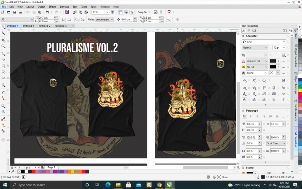Toggle standard ligatures fi option

tap(244, 99)
